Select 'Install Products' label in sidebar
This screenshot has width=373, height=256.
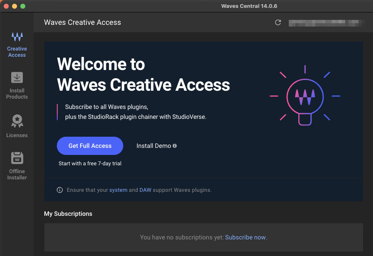point(17,94)
